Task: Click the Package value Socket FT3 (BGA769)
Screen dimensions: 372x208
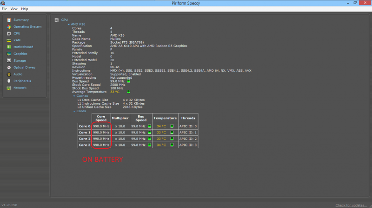Action: [127, 42]
